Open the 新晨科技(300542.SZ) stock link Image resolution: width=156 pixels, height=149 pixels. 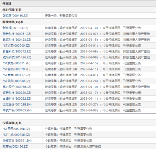click(17, 51)
